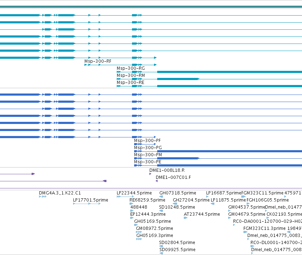
Task: Click the GH05169.3prime arrow glyph
Action: pyautogui.click(x=139, y=239)
